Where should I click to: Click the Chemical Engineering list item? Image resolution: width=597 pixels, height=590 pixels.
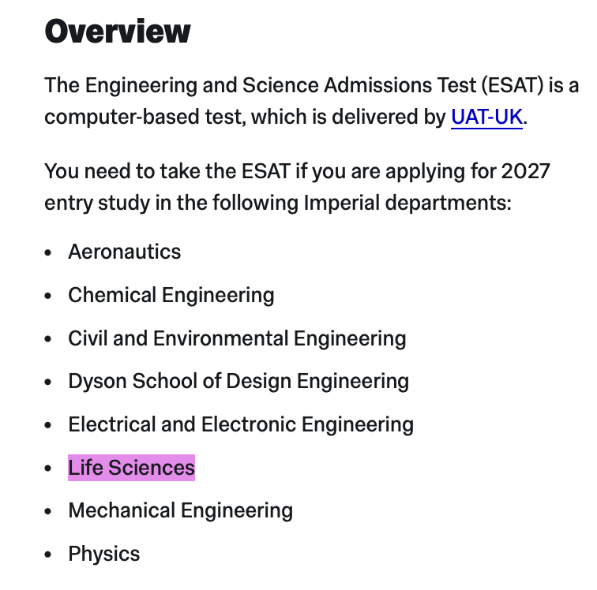[x=171, y=296]
